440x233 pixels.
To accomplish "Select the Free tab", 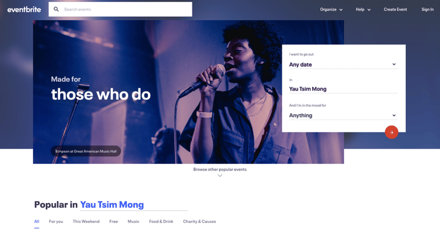I will [x=114, y=221].
